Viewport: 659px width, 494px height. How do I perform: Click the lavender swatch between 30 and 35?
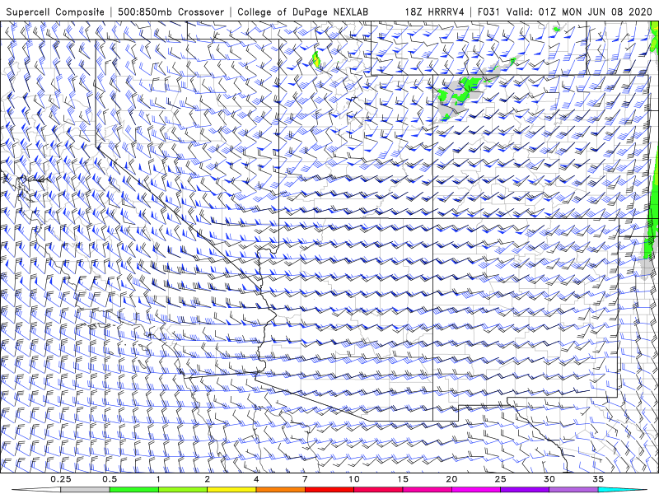[x=573, y=490]
